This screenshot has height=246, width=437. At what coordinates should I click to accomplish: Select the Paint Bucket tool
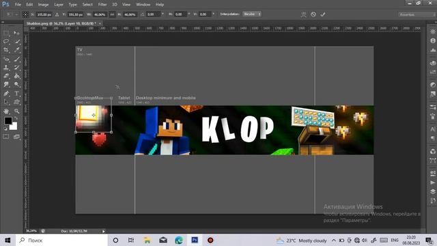coord(16,76)
